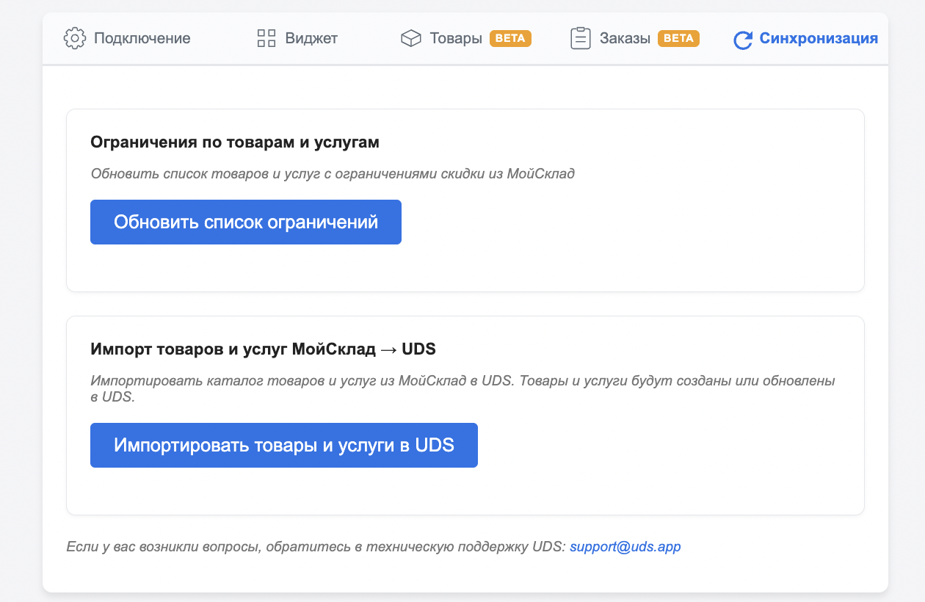Click the refresh arrow icon beside Синхронизация
The width and height of the screenshot is (925, 602).
(x=743, y=40)
